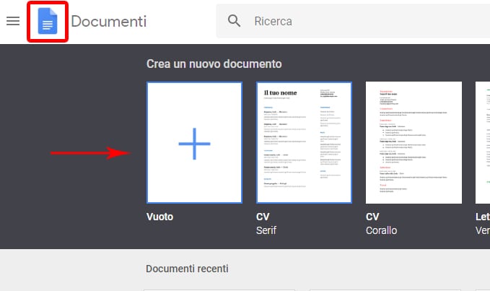Click the Serif subtitle text

pyautogui.click(x=267, y=230)
